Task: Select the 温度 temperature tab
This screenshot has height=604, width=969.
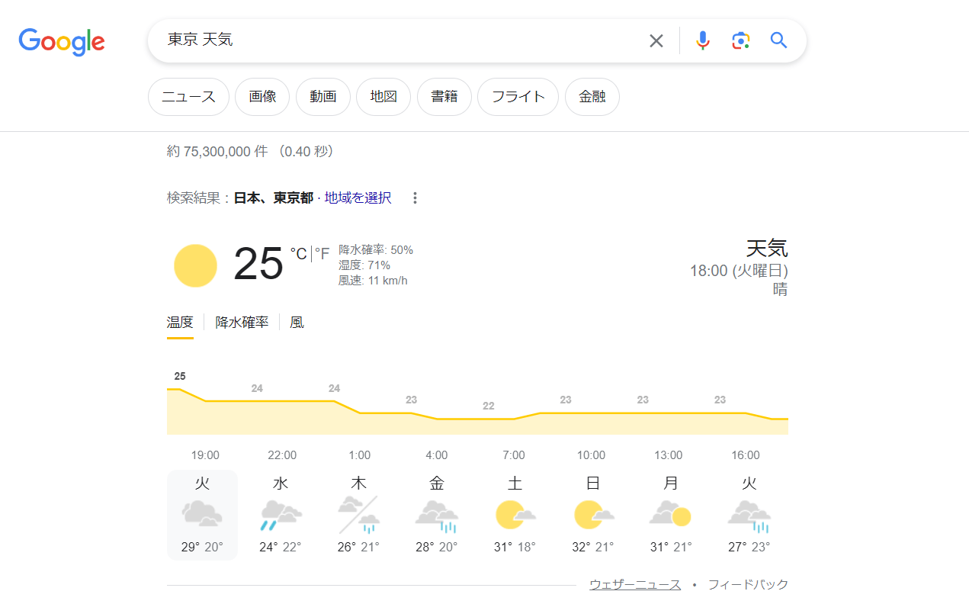Action: pos(180,323)
